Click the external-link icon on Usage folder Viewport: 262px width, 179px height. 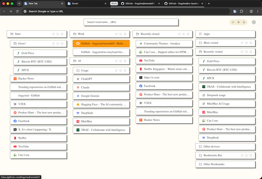coord(116,71)
